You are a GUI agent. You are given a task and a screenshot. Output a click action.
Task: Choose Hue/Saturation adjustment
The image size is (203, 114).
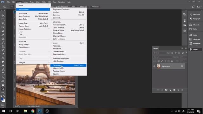click(69, 25)
